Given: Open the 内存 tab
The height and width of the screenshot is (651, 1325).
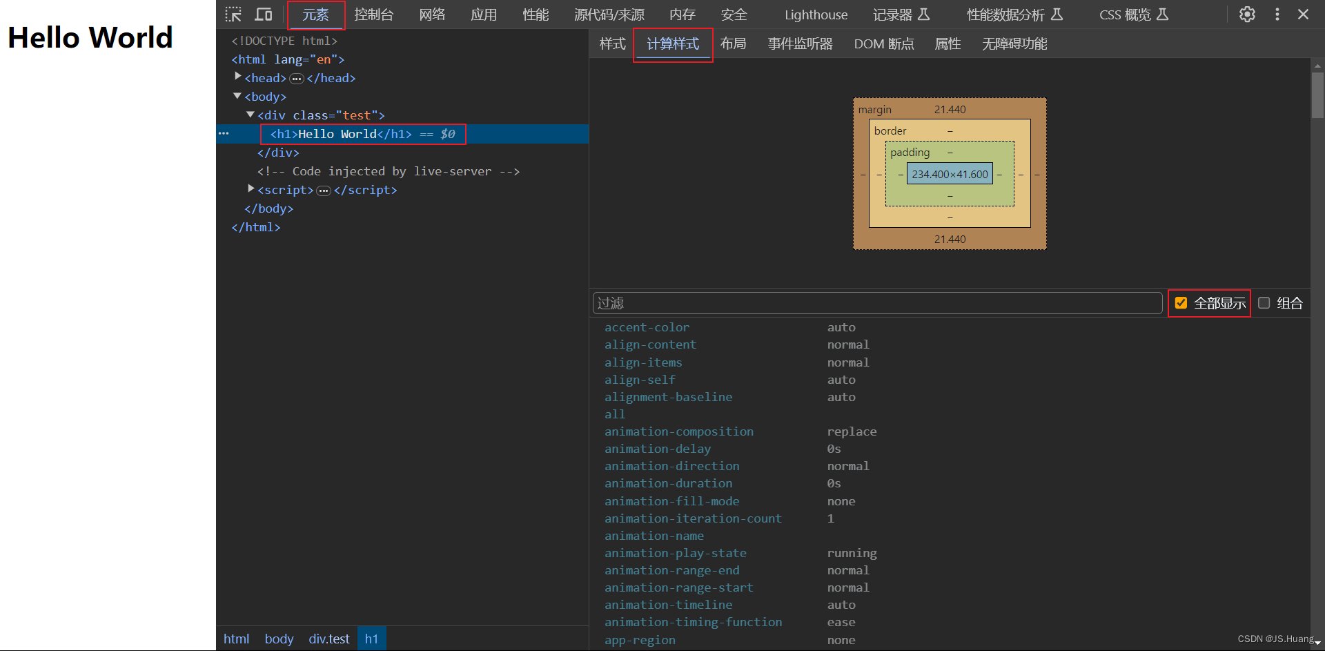Looking at the screenshot, I should (x=683, y=14).
